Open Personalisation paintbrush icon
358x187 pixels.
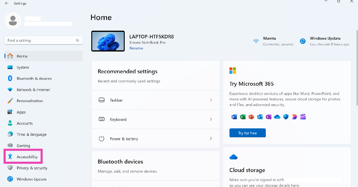pos(10,101)
